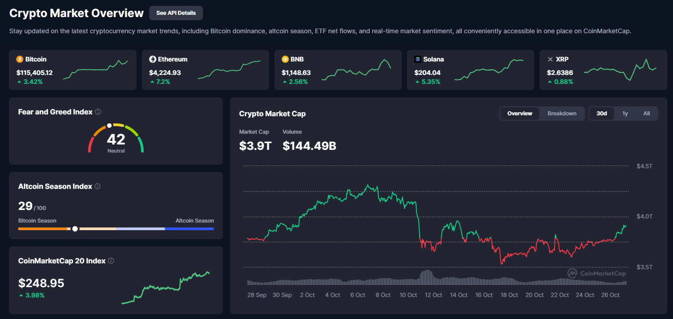Select the 30d time range
The height and width of the screenshot is (319, 673).
click(x=602, y=114)
